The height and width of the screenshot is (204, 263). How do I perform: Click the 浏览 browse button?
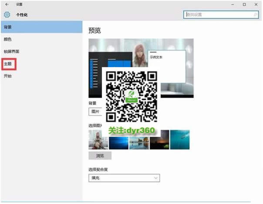(100, 156)
